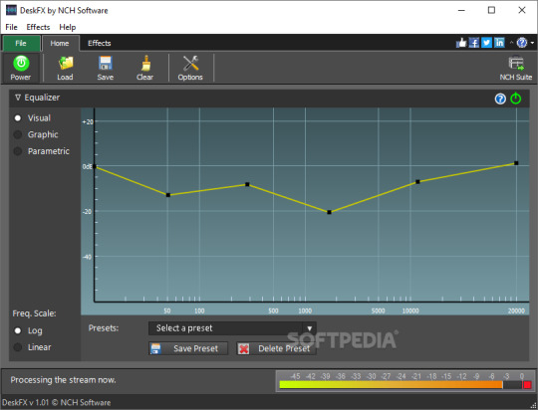The image size is (538, 410).
Task: Click the Clear brush icon
Action: [x=145, y=63]
